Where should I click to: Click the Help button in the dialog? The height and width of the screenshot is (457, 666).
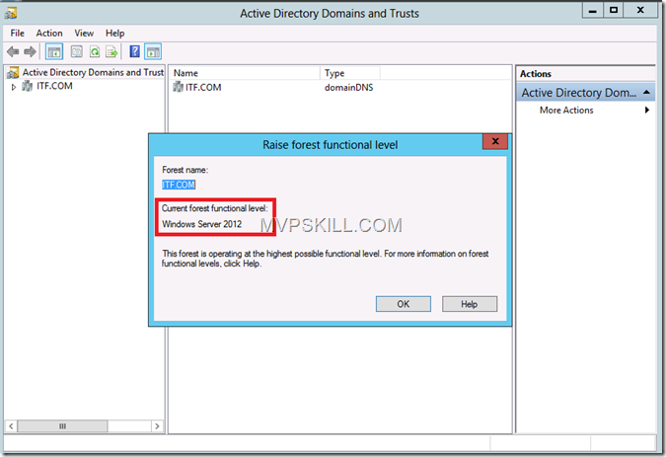click(x=469, y=304)
